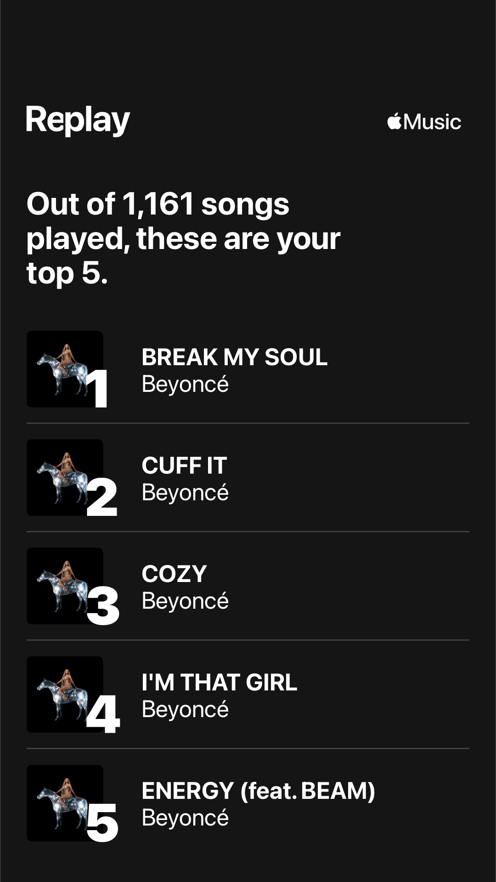Select the BREAK MY SOUL song title

[234, 357]
